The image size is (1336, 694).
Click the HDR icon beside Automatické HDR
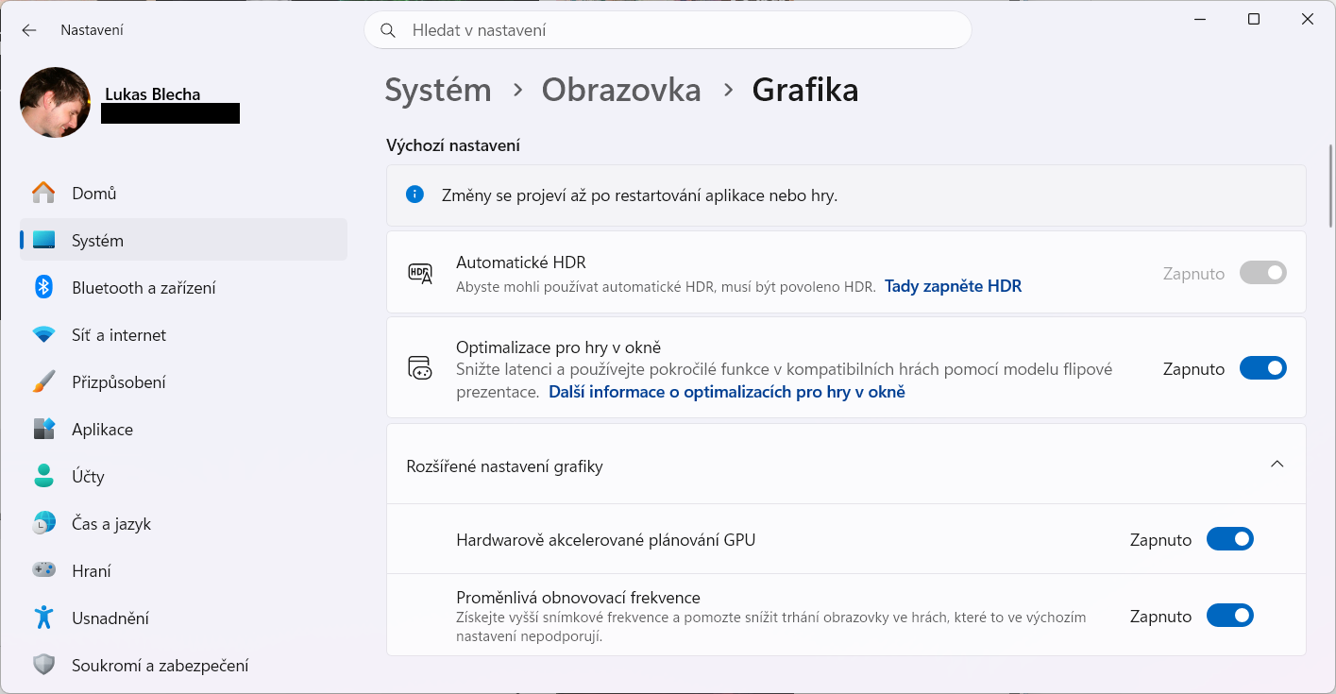tap(420, 273)
